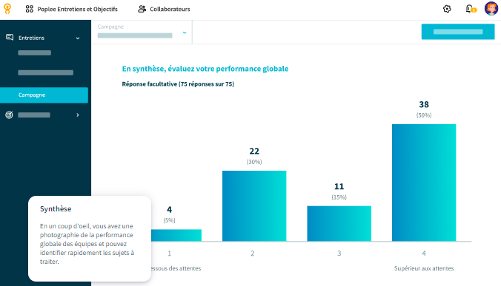The height and width of the screenshot is (286, 501).
Task: Click the '(30%)' percentage label
Action: click(x=254, y=162)
